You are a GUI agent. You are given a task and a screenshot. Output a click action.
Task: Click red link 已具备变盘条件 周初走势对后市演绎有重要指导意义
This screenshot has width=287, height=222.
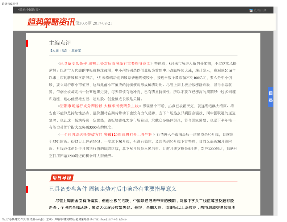[x=105, y=63]
